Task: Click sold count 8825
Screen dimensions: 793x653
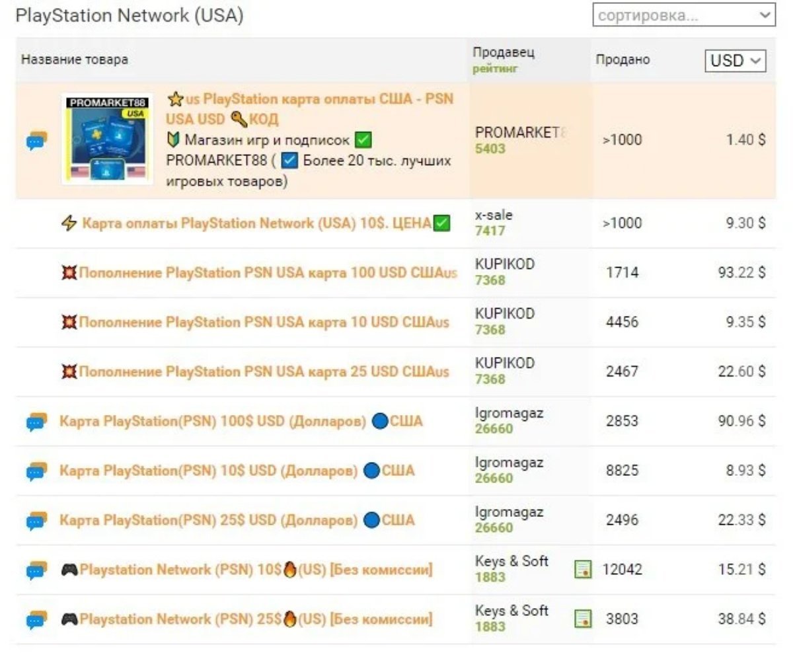Action: point(623,471)
